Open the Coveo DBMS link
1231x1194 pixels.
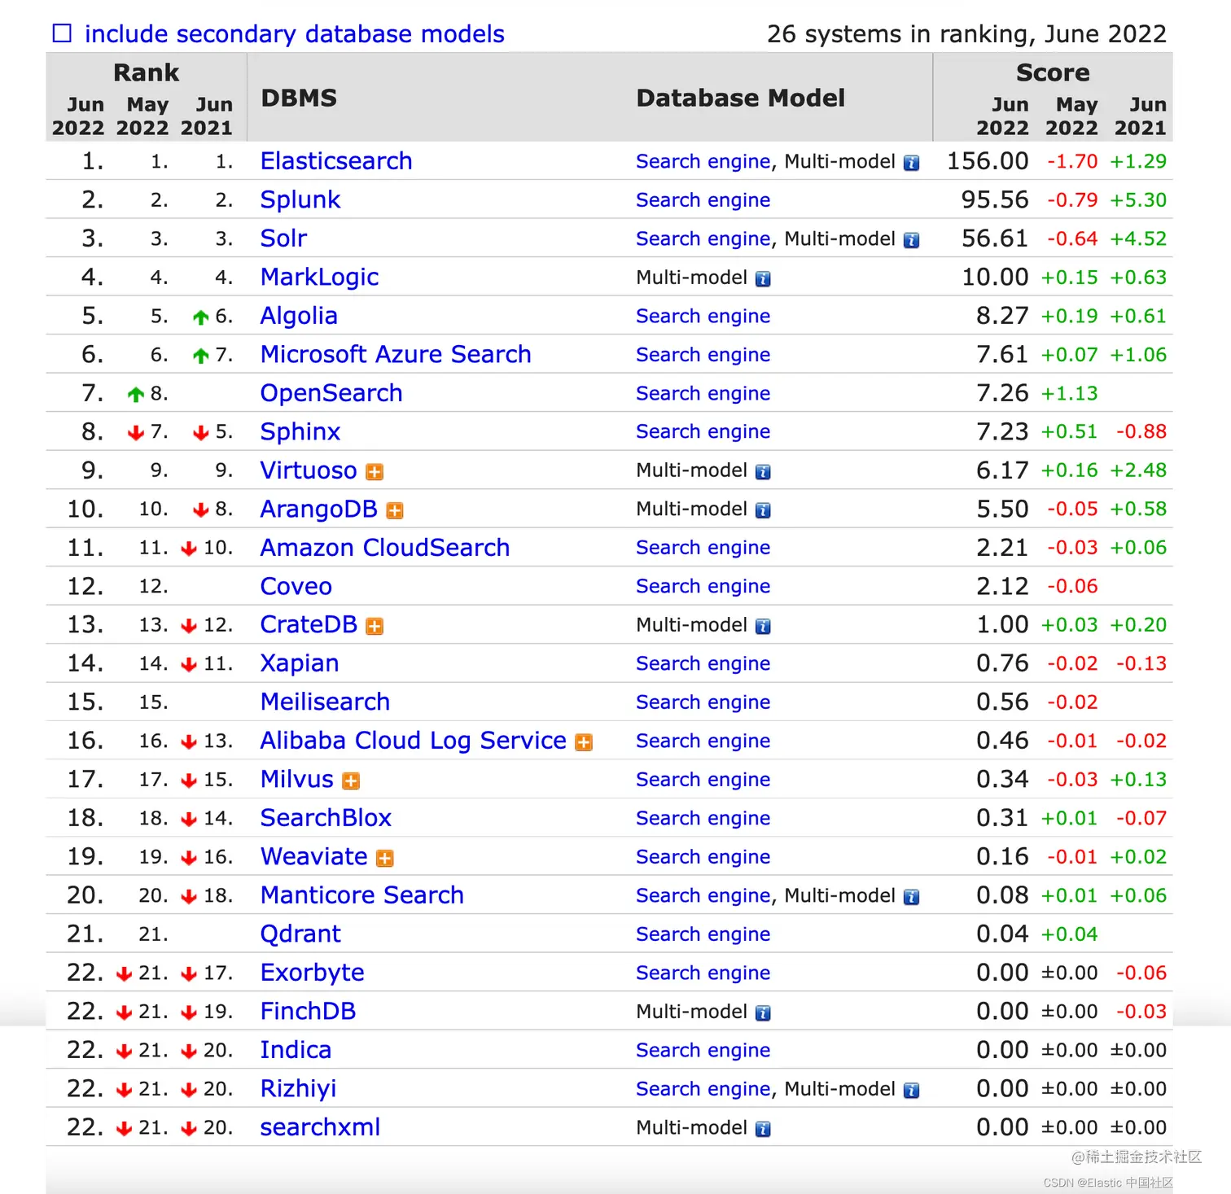click(296, 587)
